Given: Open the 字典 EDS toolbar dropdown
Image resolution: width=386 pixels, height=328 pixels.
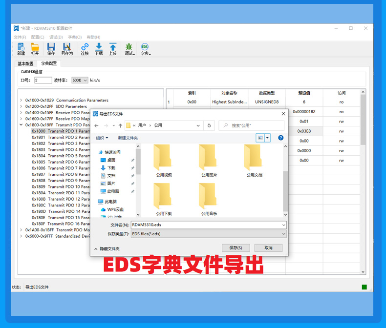Looking at the screenshot, I should 146,49.
